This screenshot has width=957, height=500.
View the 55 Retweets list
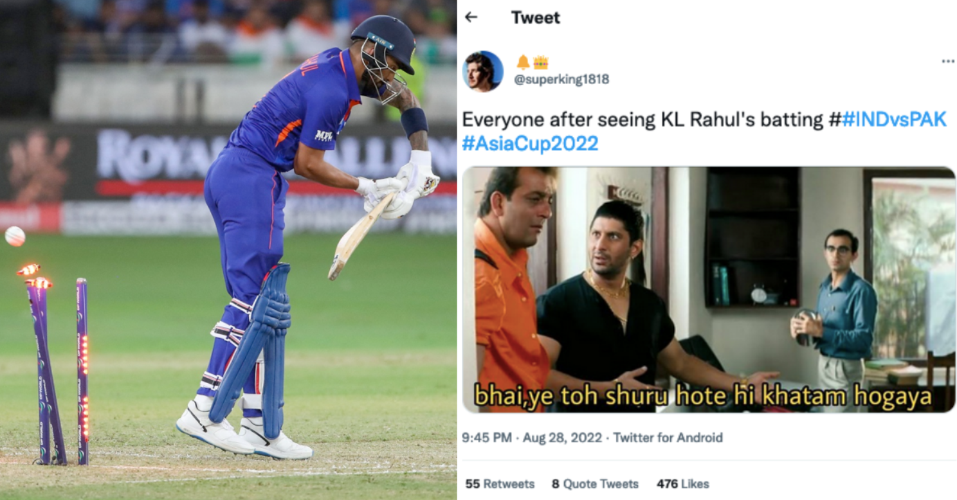pos(500,484)
